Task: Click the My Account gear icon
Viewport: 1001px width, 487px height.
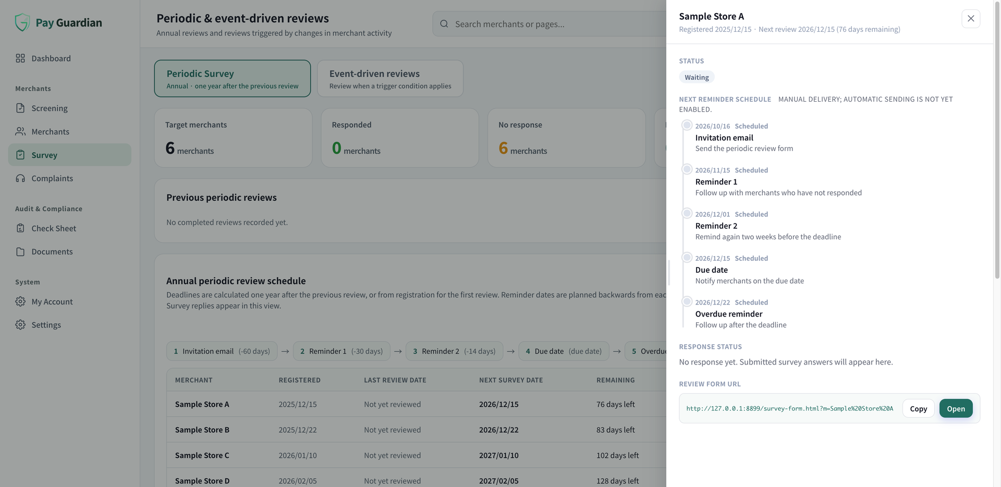Action: pyautogui.click(x=20, y=301)
